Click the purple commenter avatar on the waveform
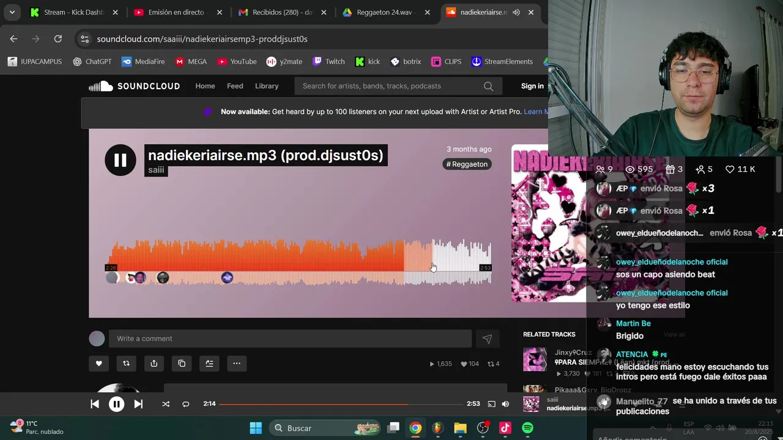 (x=227, y=277)
